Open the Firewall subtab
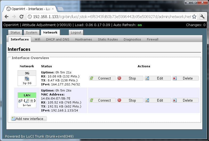209x141 pixels. 152,39
